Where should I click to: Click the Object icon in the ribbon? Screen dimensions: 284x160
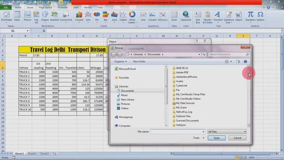239,16
